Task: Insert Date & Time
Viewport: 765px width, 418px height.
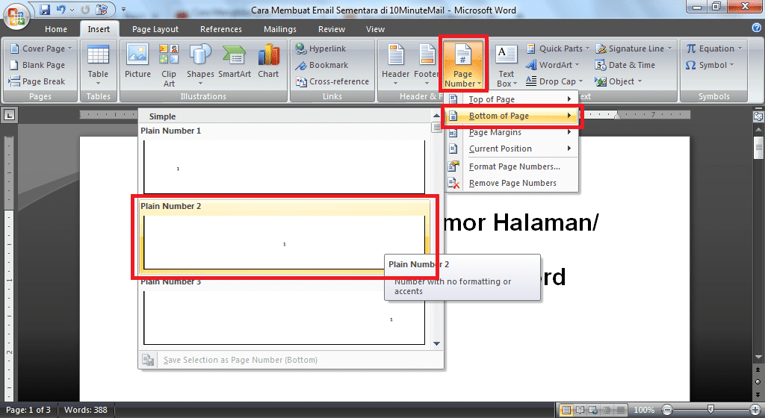Action: 625,65
